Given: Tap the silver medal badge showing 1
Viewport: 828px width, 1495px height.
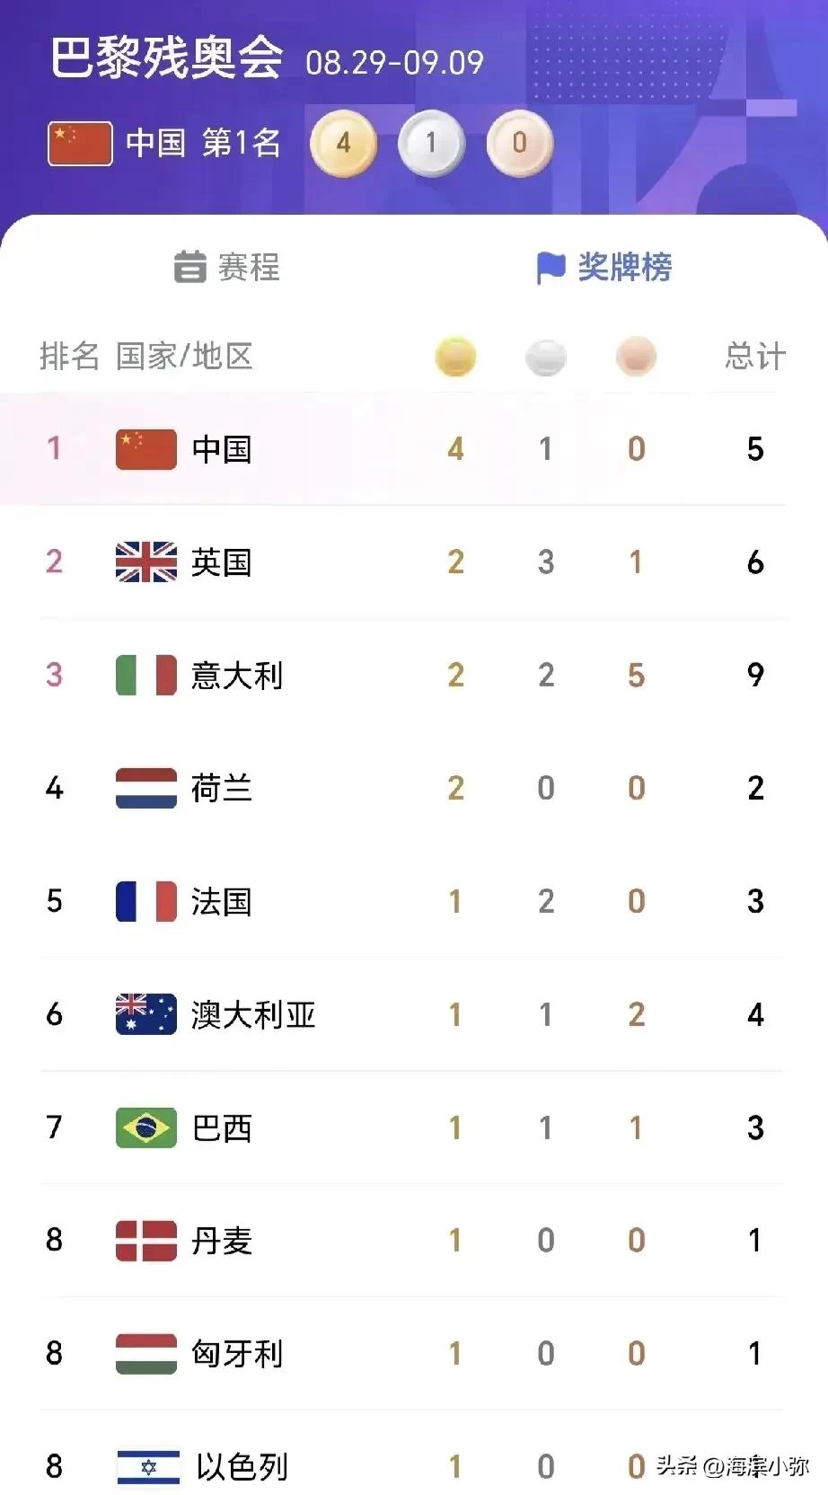Looking at the screenshot, I should click(431, 143).
